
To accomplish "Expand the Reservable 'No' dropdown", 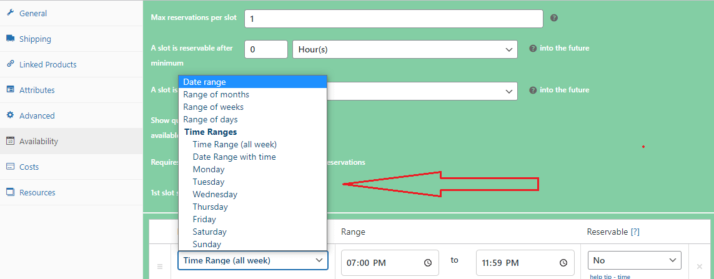I will (634, 260).
